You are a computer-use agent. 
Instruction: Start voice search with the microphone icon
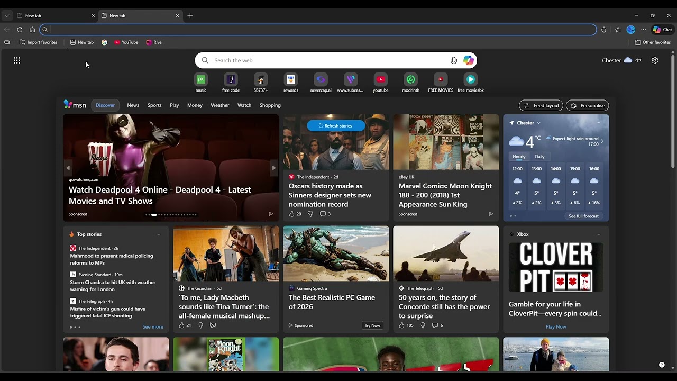(453, 60)
